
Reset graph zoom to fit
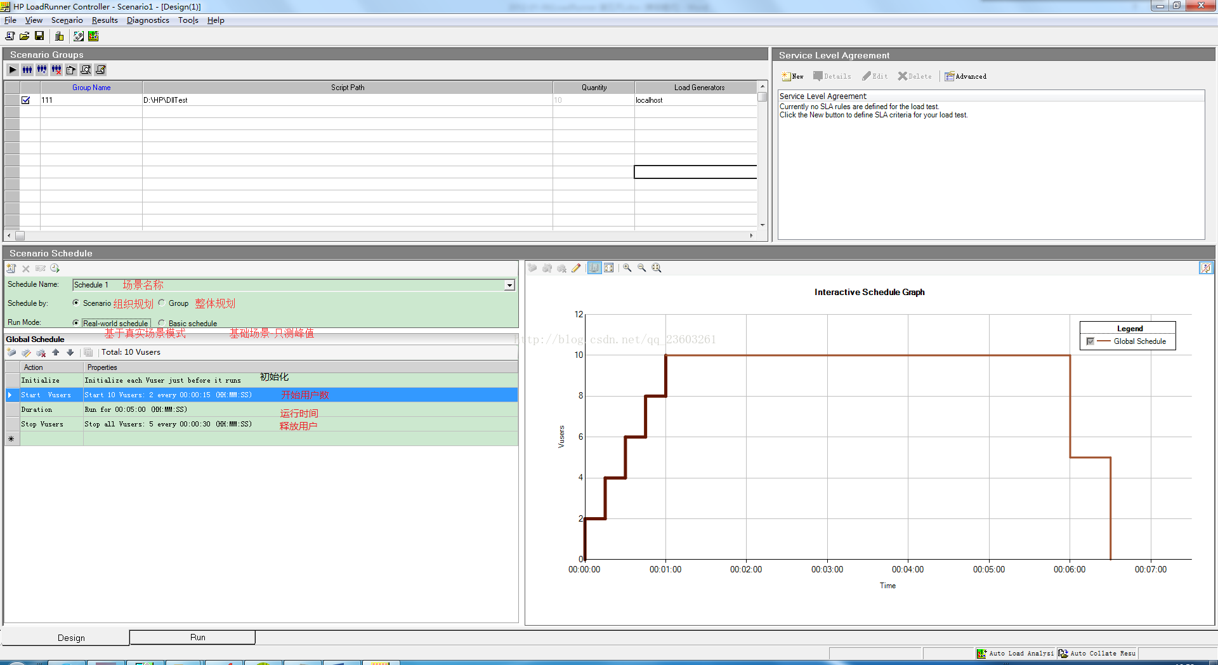coord(657,268)
